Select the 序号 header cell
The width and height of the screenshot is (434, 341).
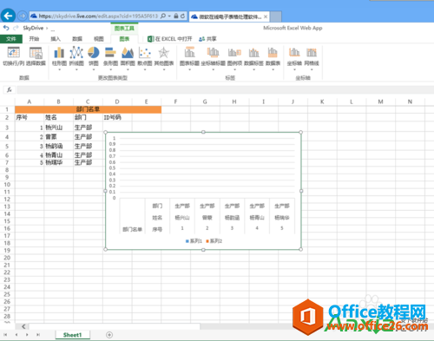(30, 117)
